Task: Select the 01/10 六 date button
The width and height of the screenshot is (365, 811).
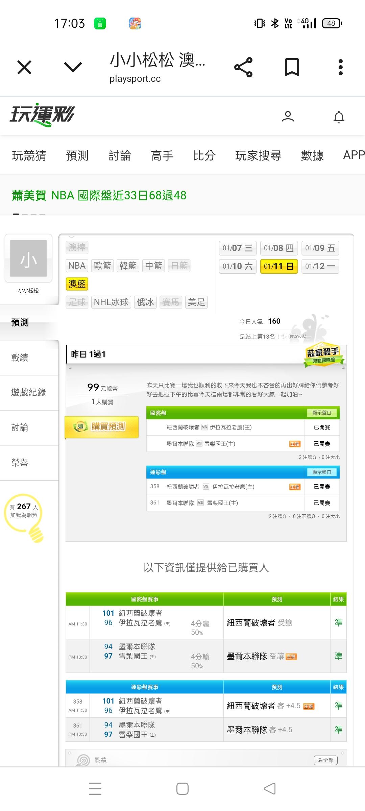Action: pyautogui.click(x=238, y=266)
